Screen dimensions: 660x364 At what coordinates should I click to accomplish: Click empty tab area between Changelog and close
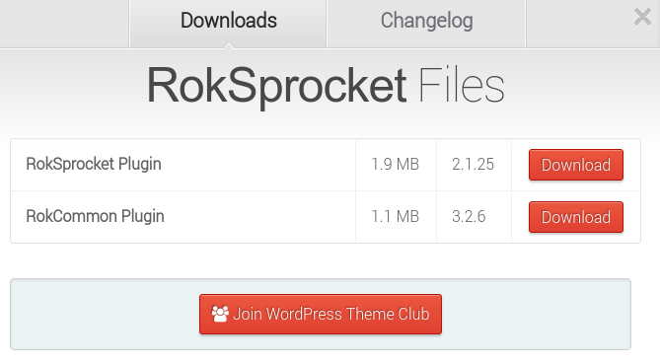tap(579, 24)
